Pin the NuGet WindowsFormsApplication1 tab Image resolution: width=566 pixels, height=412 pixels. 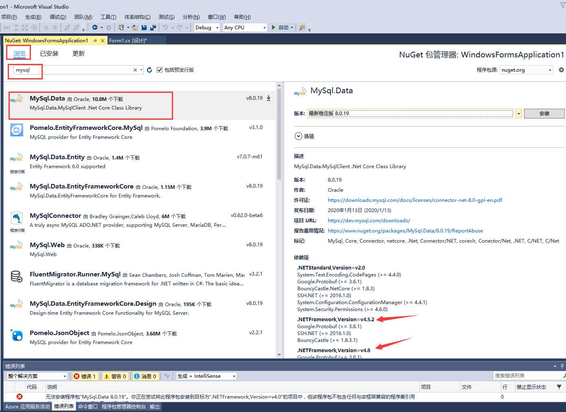click(x=95, y=41)
